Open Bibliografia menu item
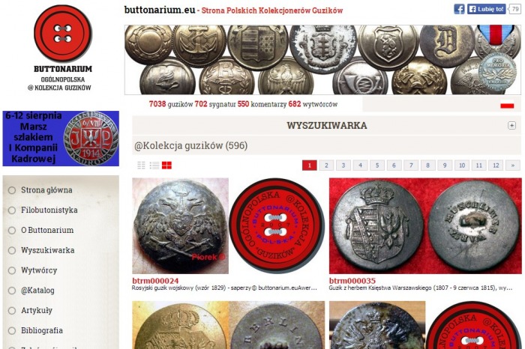The image size is (525, 349). 42,330
